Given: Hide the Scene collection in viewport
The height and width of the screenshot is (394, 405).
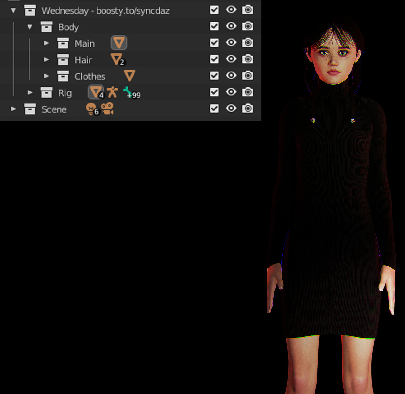Looking at the screenshot, I should pyautogui.click(x=231, y=108).
